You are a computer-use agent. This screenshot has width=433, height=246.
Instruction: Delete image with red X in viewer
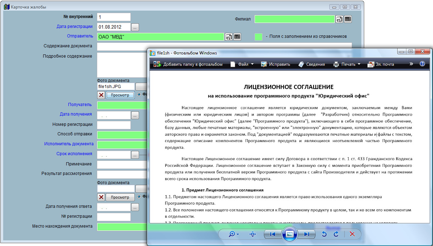click(352, 234)
